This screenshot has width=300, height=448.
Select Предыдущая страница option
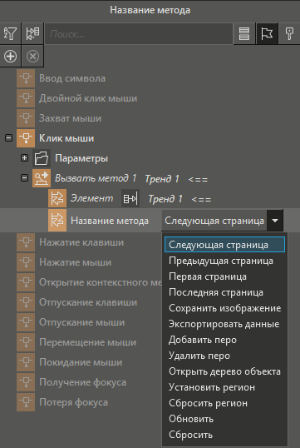224,261
